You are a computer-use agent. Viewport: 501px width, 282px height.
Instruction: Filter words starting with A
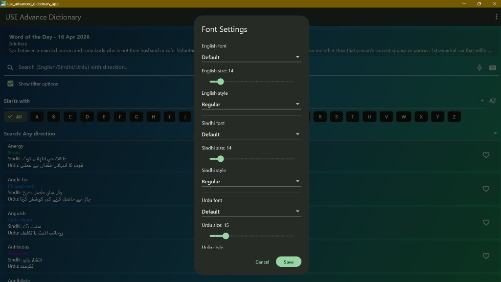(x=37, y=117)
